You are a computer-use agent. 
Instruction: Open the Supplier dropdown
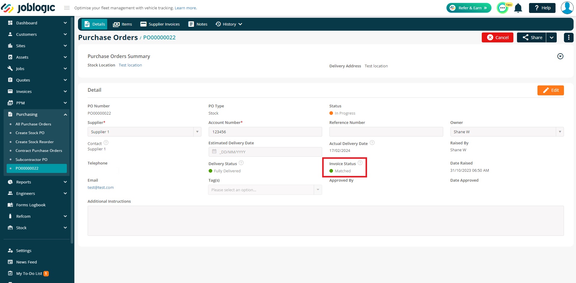point(144,132)
